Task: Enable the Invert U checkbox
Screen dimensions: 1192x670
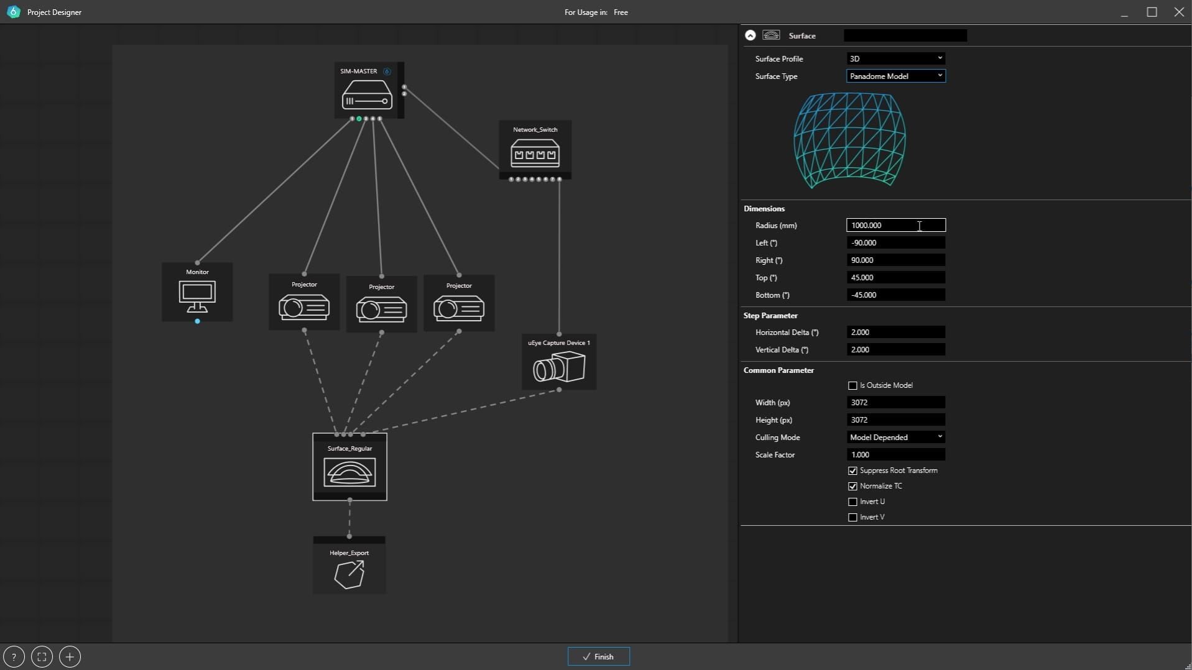Action: click(x=852, y=502)
